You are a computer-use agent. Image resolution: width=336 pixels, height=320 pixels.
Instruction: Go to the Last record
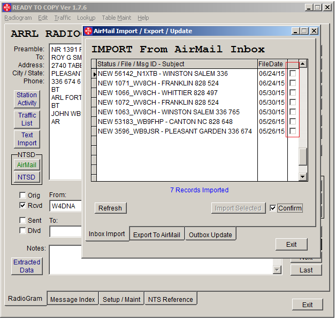pyautogui.click(x=306, y=270)
